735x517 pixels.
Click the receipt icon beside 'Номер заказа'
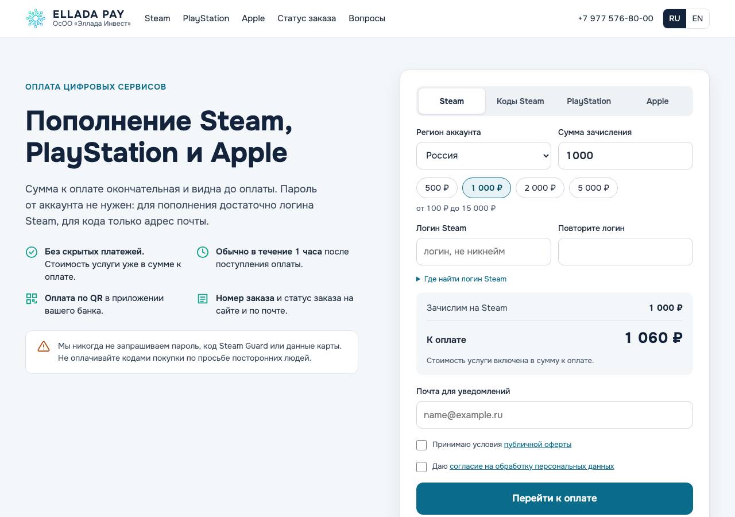[x=203, y=298]
